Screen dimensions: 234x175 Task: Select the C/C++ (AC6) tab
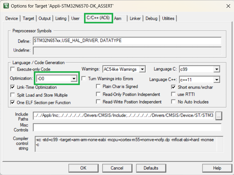pyautogui.click(x=98, y=18)
